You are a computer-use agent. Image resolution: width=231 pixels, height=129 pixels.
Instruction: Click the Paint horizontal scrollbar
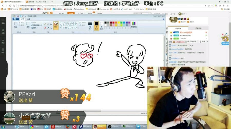click(x=57, y=111)
